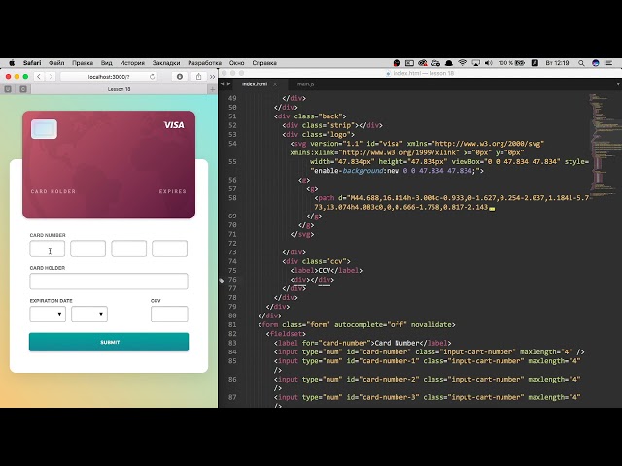Click the minimap in the editor
Viewport: 622px width, 466px height.
pyautogui.click(x=605, y=147)
